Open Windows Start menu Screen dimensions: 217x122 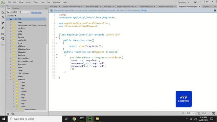coord(4,119)
